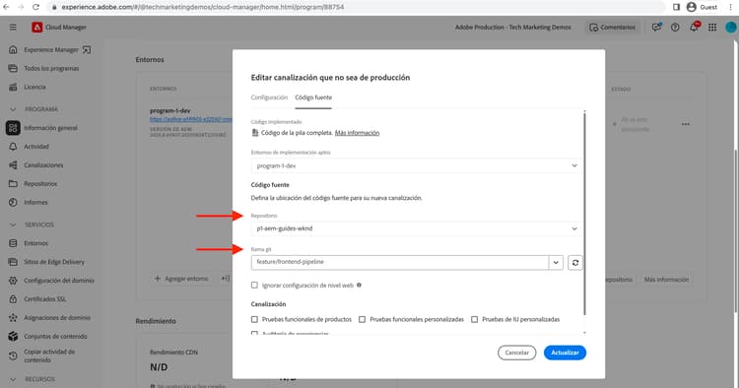Select the Código fuente tab
Screen dimensions: 739x388
pos(313,97)
